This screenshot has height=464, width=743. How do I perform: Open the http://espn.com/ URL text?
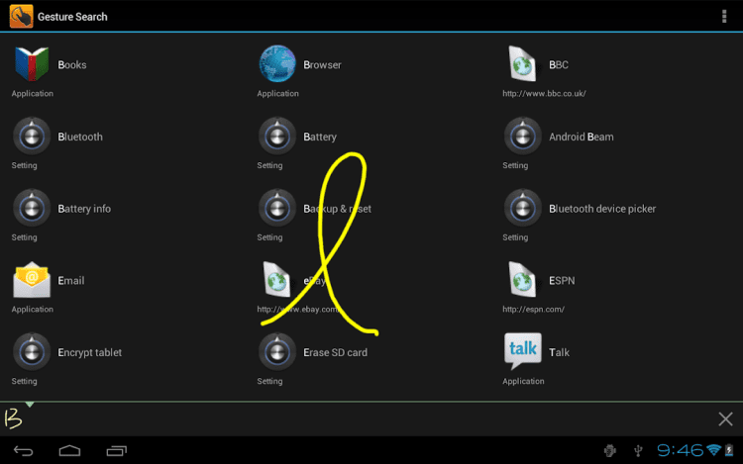coord(533,310)
